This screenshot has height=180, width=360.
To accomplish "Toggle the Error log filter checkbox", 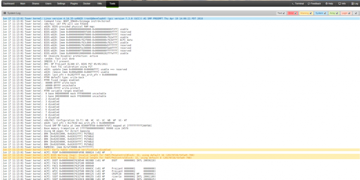I will coord(296,13).
